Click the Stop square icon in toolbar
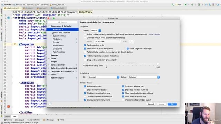 click(203, 4)
